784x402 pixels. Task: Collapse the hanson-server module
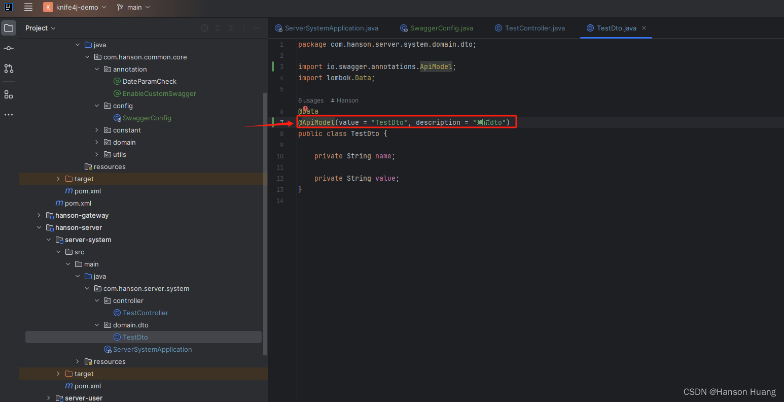tap(39, 227)
